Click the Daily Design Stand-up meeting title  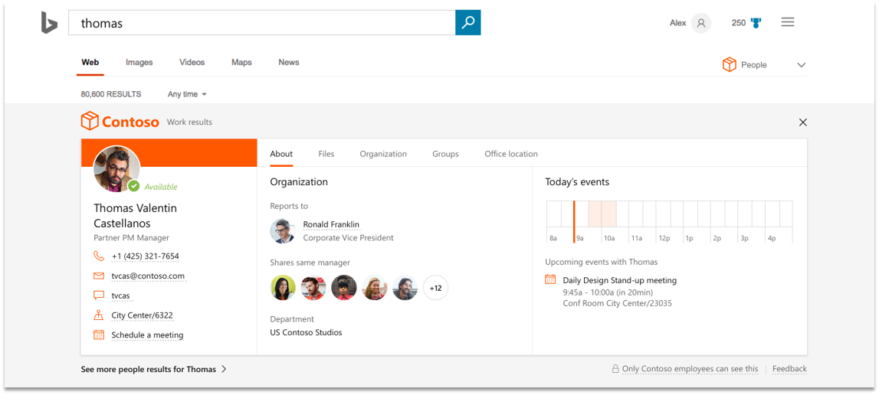[x=619, y=280]
